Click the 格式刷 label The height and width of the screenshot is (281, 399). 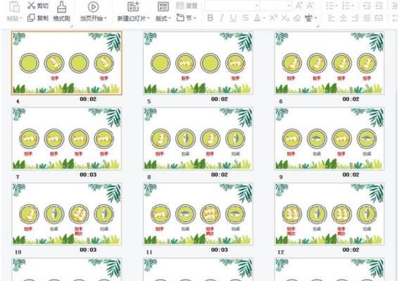[61, 18]
